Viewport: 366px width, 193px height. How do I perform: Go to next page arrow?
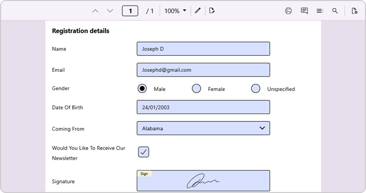click(110, 11)
